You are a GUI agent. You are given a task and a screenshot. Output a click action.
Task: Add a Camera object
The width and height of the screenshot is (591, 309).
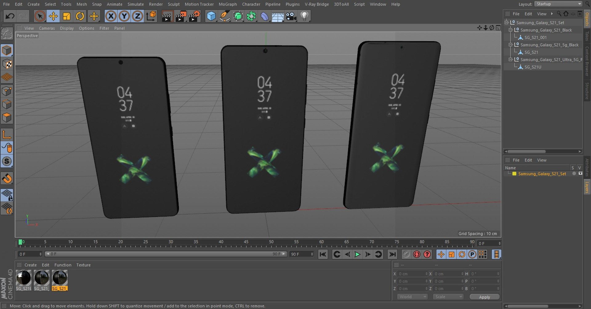point(291,16)
